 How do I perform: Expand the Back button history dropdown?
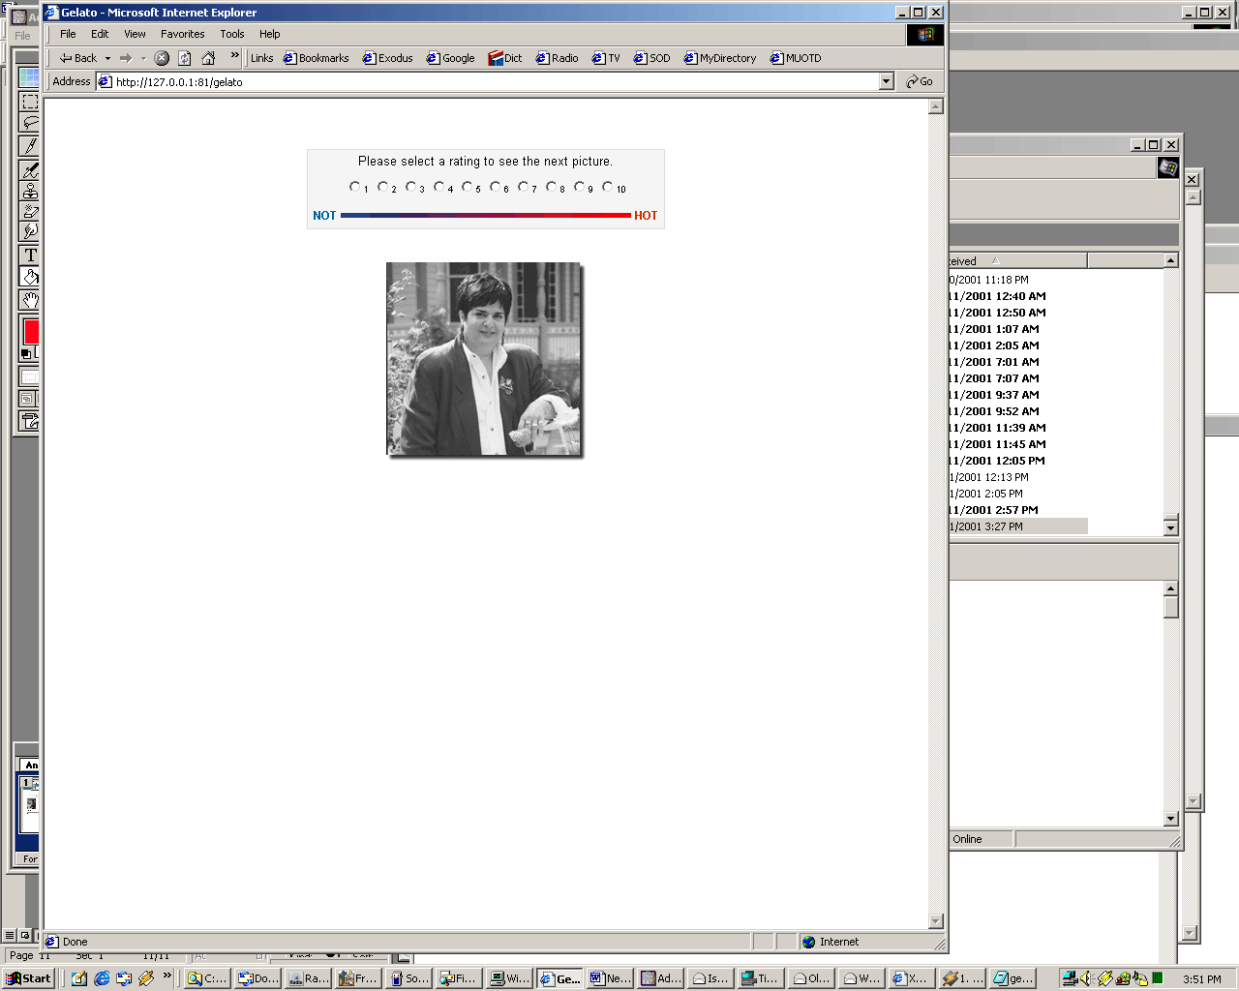tap(107, 58)
